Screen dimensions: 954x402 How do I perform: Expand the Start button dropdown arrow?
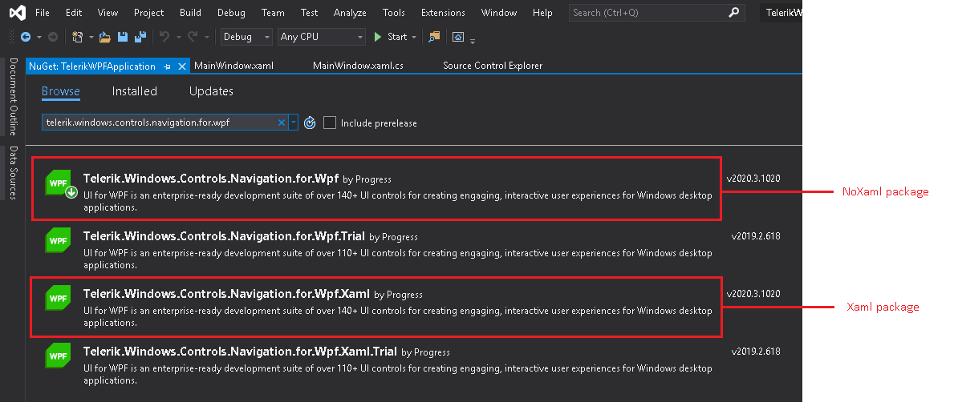[x=414, y=37]
